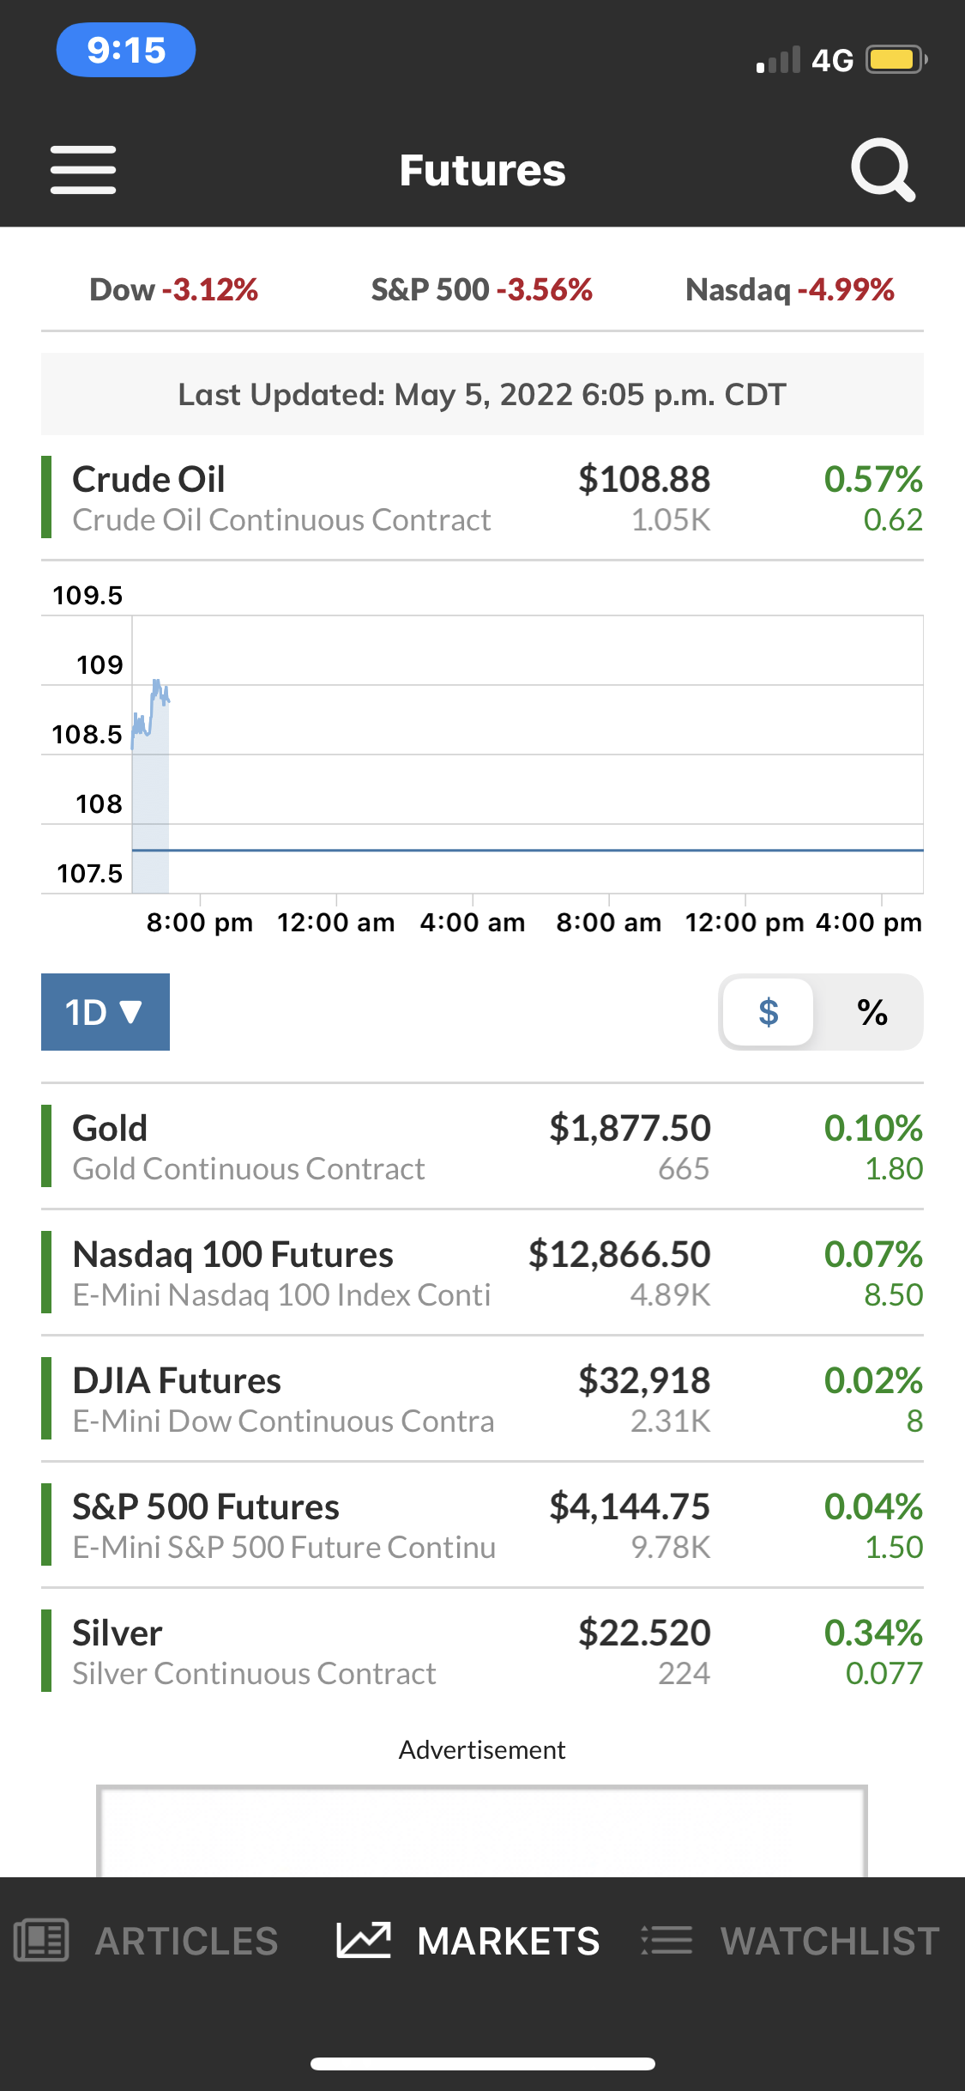This screenshot has height=2091, width=965.
Task: Tap the battery status icon
Action: (896, 60)
